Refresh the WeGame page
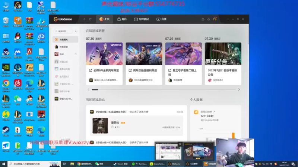 point(90,19)
